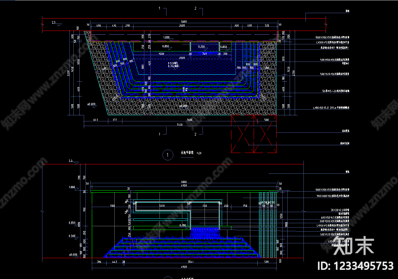Click the 1450 vertical dimension
This screenshot has width=398, height=279.
(x=73, y=70)
